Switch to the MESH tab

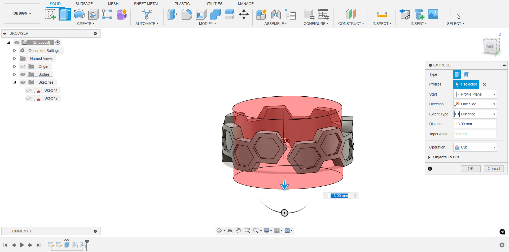point(113,4)
